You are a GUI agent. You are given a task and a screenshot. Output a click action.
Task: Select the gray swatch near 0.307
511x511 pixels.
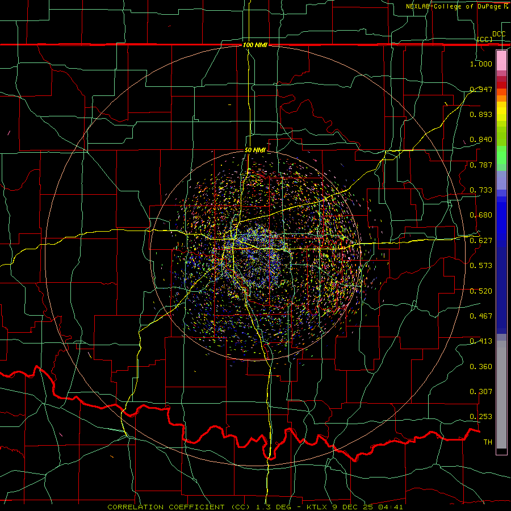501,395
